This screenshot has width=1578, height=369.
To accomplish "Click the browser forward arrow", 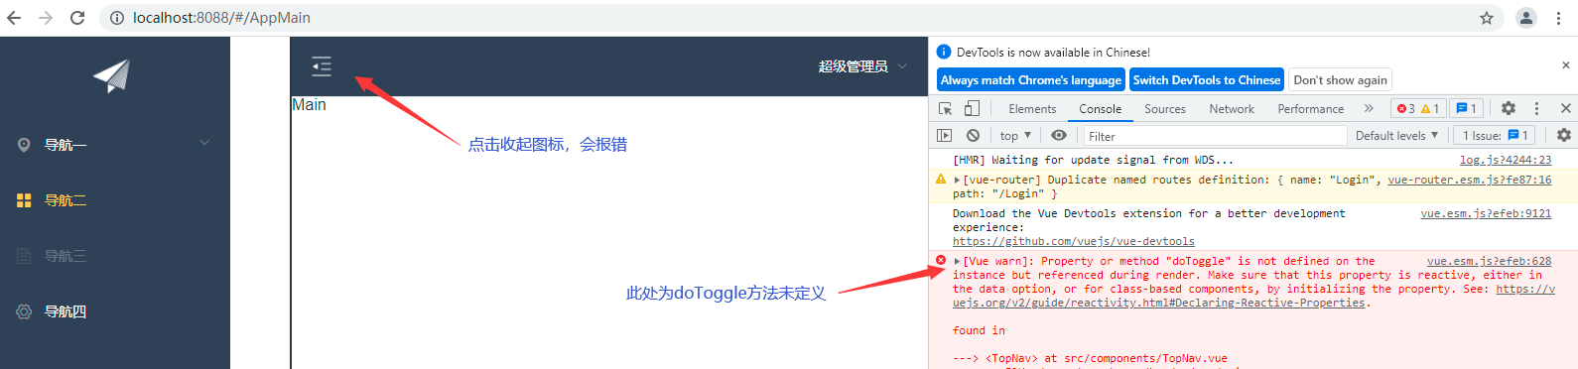I will [x=46, y=18].
